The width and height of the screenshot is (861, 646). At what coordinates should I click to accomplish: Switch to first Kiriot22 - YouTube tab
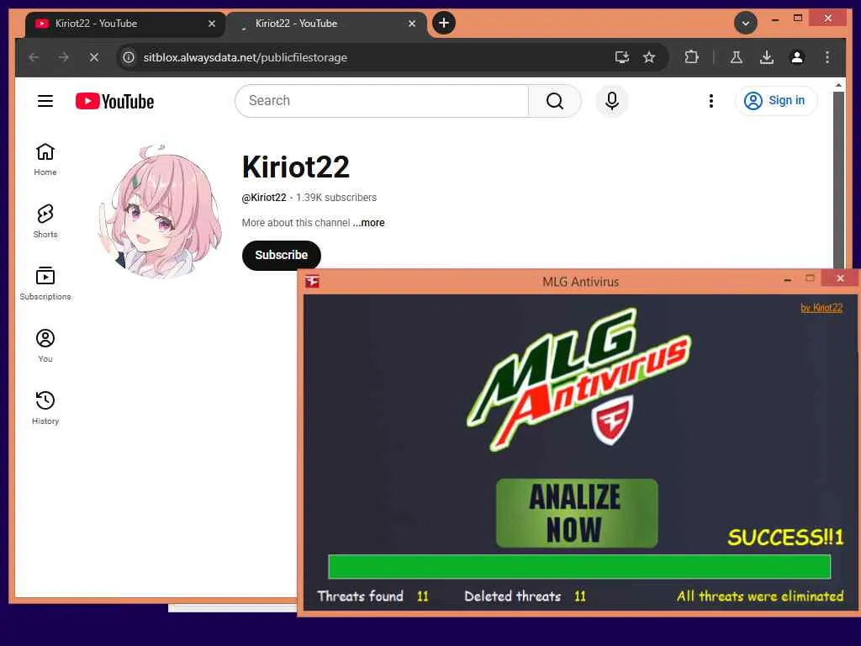(124, 24)
